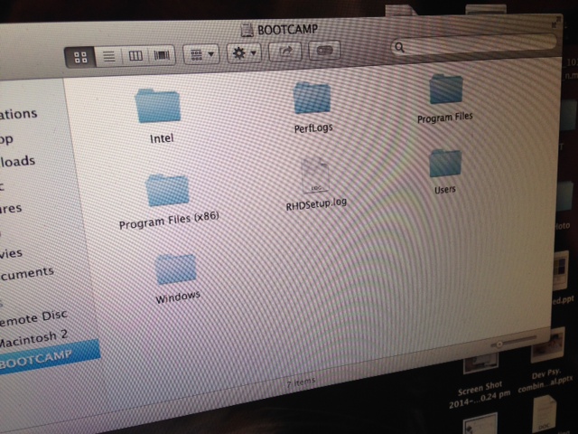Click the Finder search field
The image size is (578, 434).
point(473,43)
